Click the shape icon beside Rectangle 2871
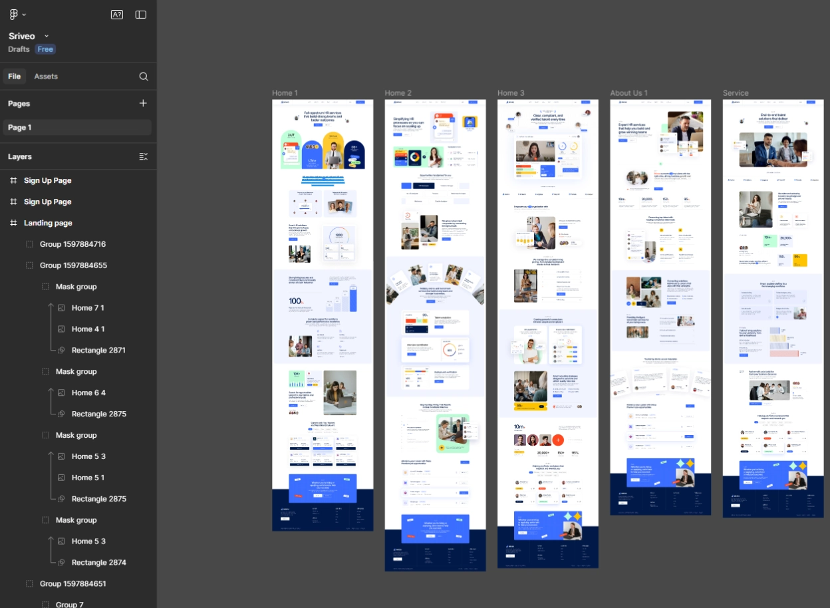 (x=60, y=350)
